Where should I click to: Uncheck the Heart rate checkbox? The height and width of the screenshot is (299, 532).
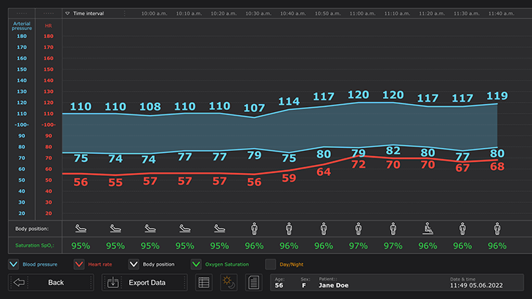(x=79, y=264)
